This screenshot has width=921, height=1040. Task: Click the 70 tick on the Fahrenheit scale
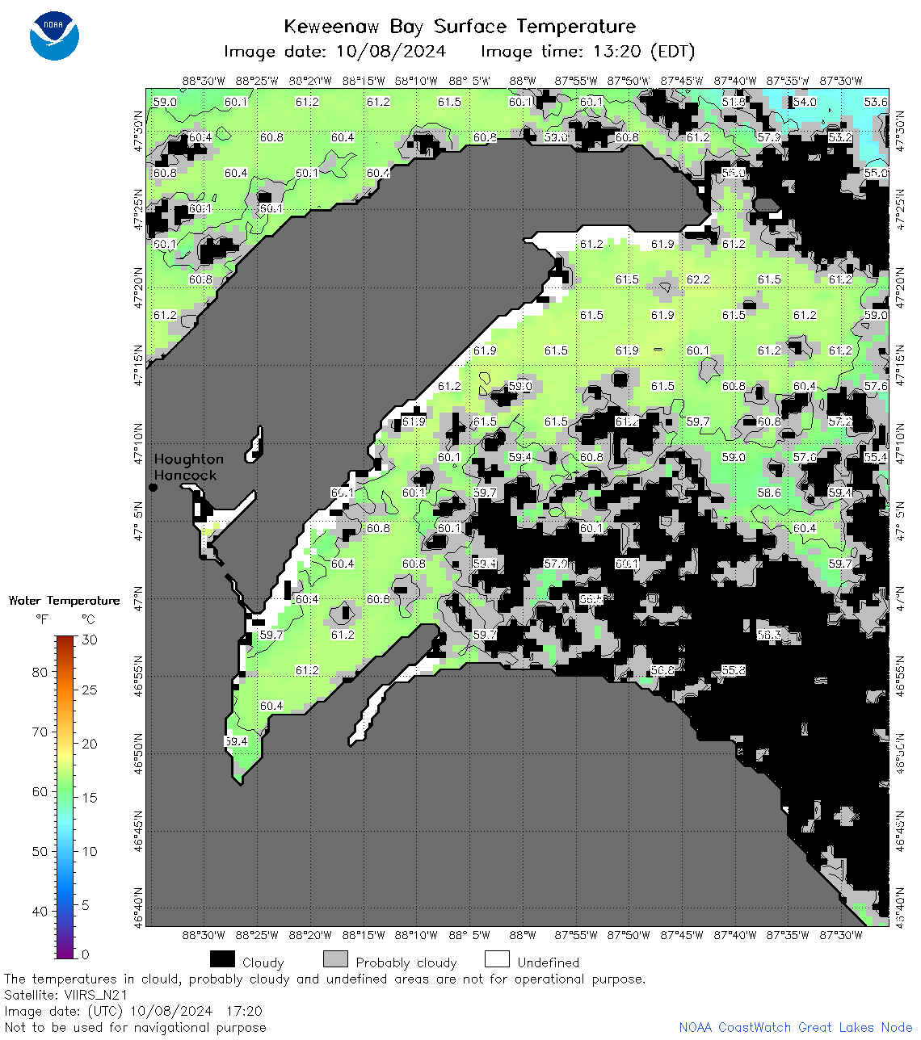[x=40, y=732]
